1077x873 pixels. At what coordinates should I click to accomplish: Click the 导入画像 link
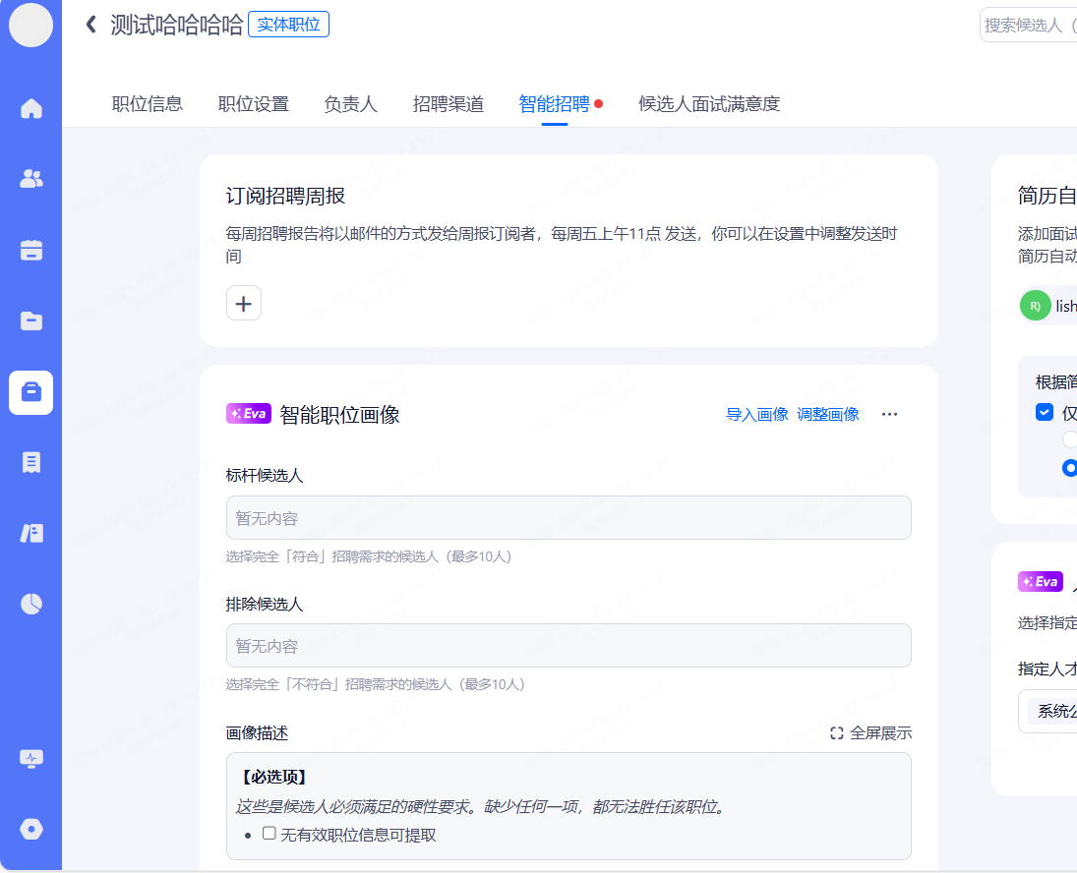[x=756, y=414]
